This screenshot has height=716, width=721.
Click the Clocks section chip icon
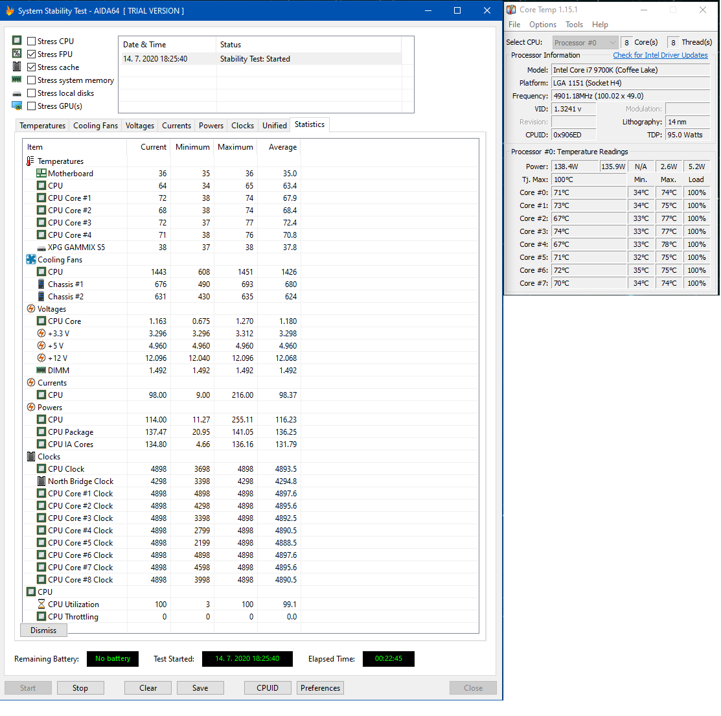pyautogui.click(x=31, y=457)
